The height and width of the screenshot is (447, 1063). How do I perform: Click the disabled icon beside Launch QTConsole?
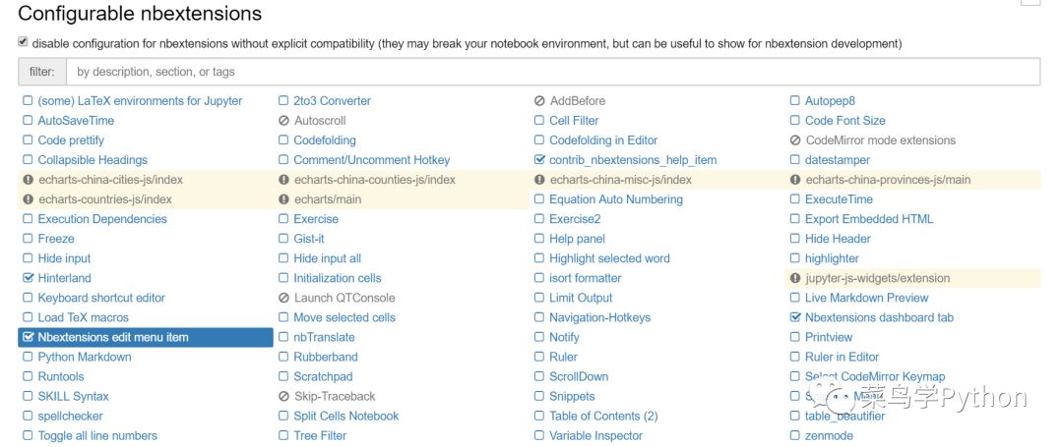coord(283,298)
